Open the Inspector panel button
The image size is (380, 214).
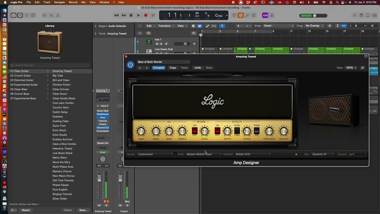tap(20, 15)
